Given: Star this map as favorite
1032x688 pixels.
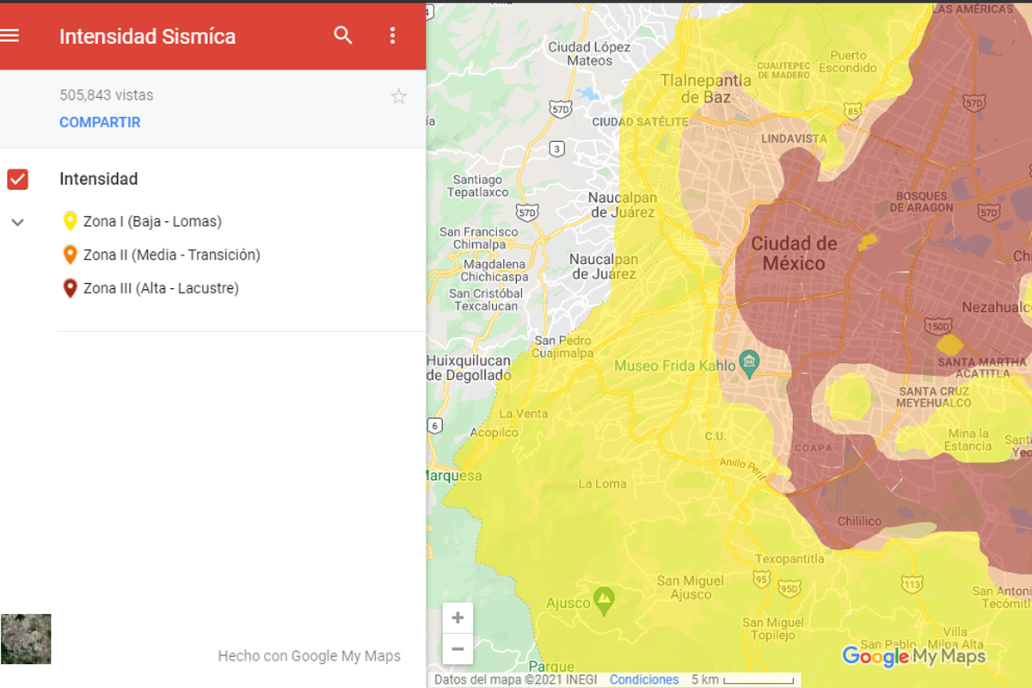Looking at the screenshot, I should pos(398,96).
